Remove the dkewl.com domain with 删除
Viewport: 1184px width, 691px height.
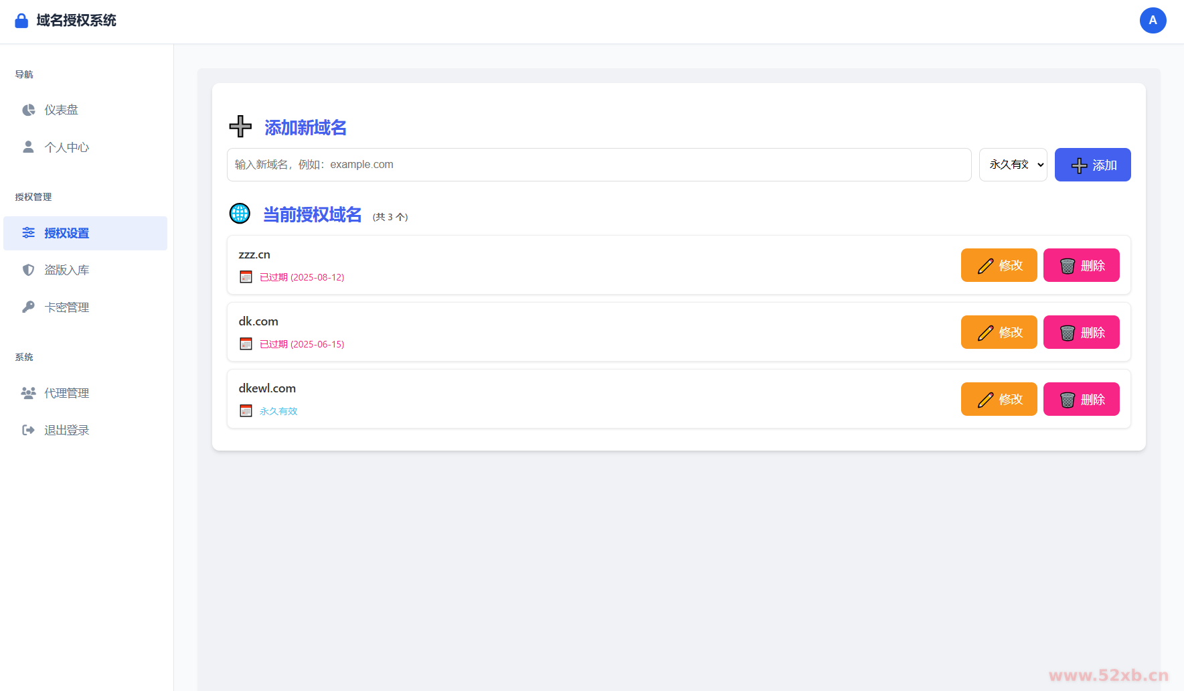(1081, 399)
